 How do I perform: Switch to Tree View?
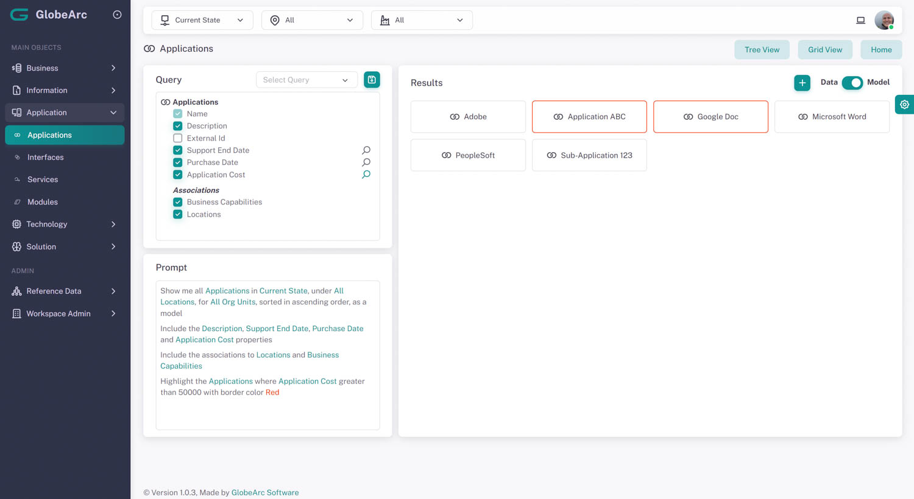(762, 50)
